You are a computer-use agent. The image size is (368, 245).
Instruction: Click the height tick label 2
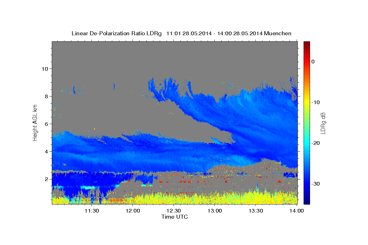pyautogui.click(x=47, y=179)
